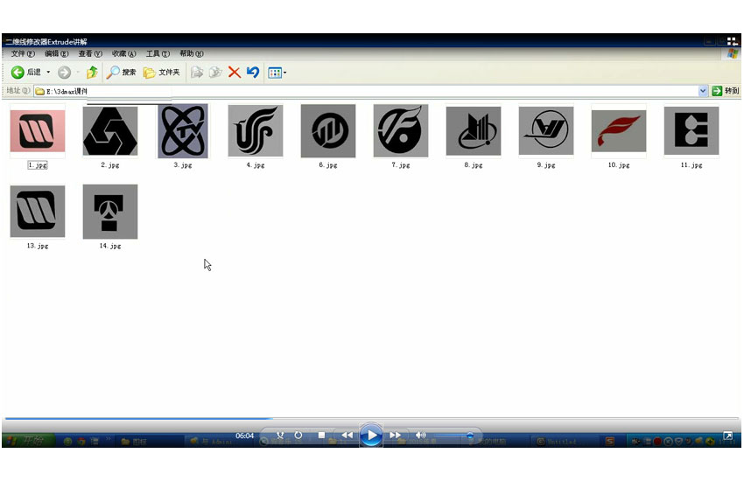744x481 pixels.
Task: Select the 14.jpg thumbnail image
Action: [110, 212]
